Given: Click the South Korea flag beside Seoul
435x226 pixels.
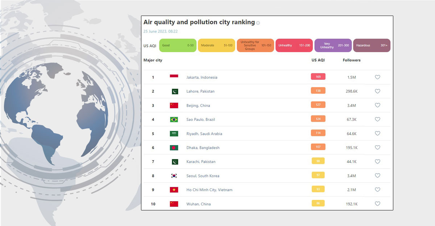Looking at the screenshot, I should pyautogui.click(x=174, y=176).
